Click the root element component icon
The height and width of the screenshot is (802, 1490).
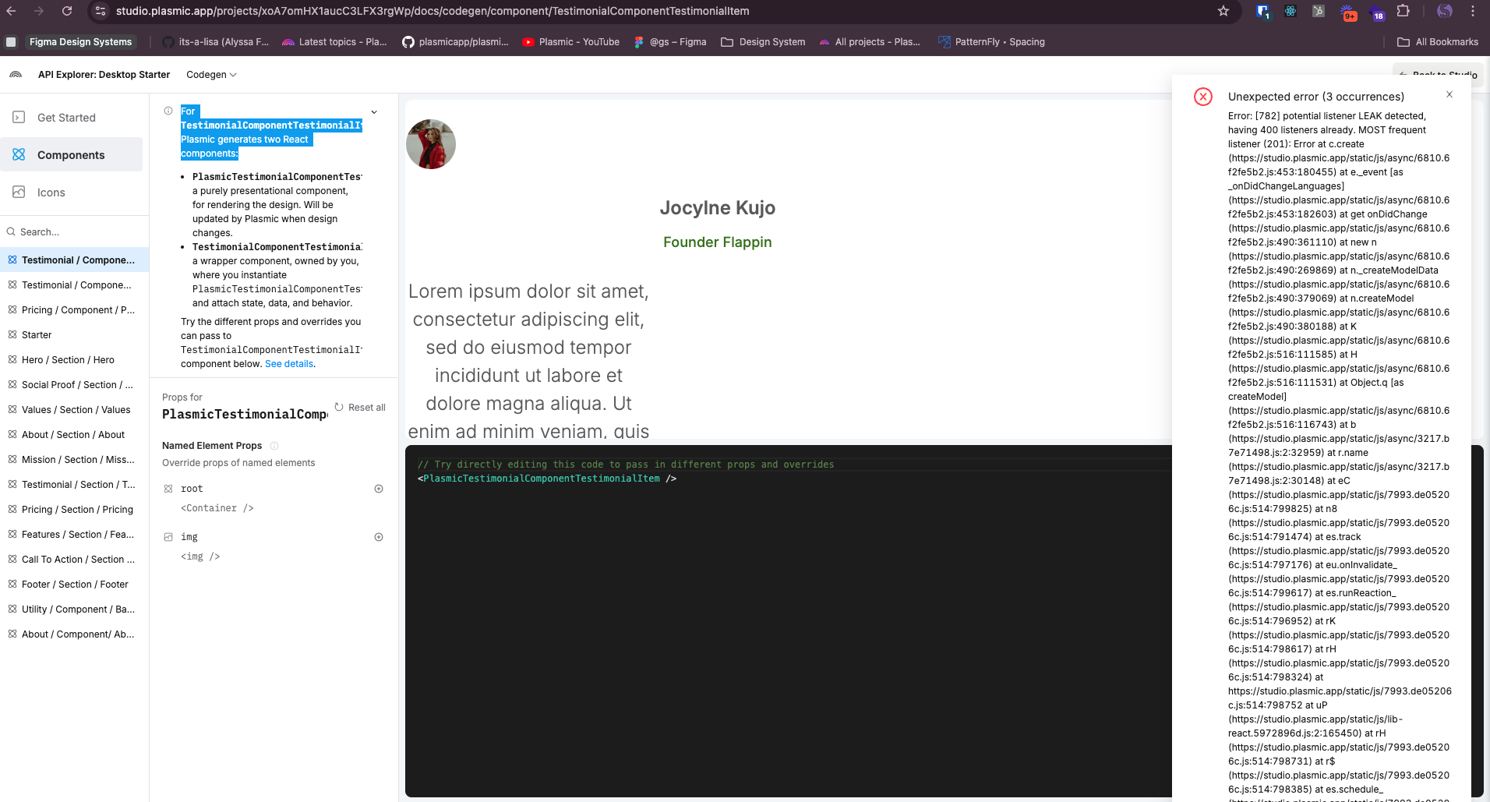coord(168,489)
